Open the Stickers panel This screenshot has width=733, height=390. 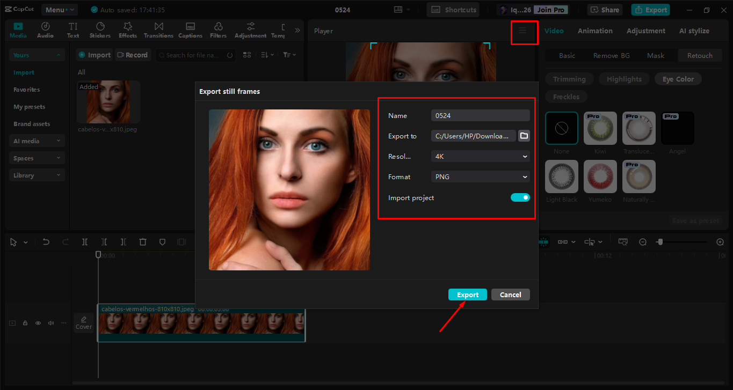click(x=100, y=30)
